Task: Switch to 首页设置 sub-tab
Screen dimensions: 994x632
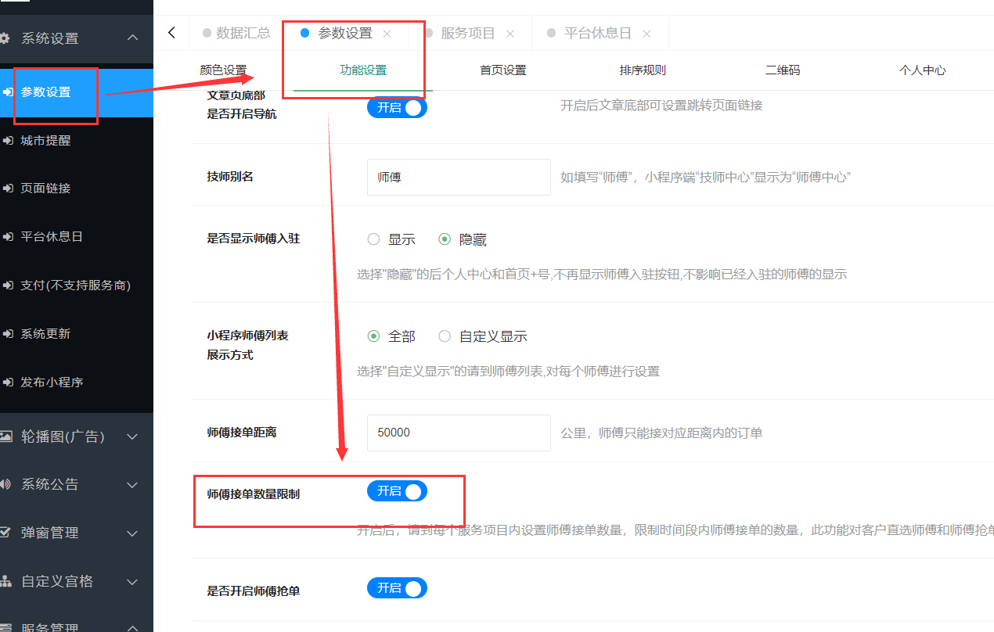Action: pos(502,70)
